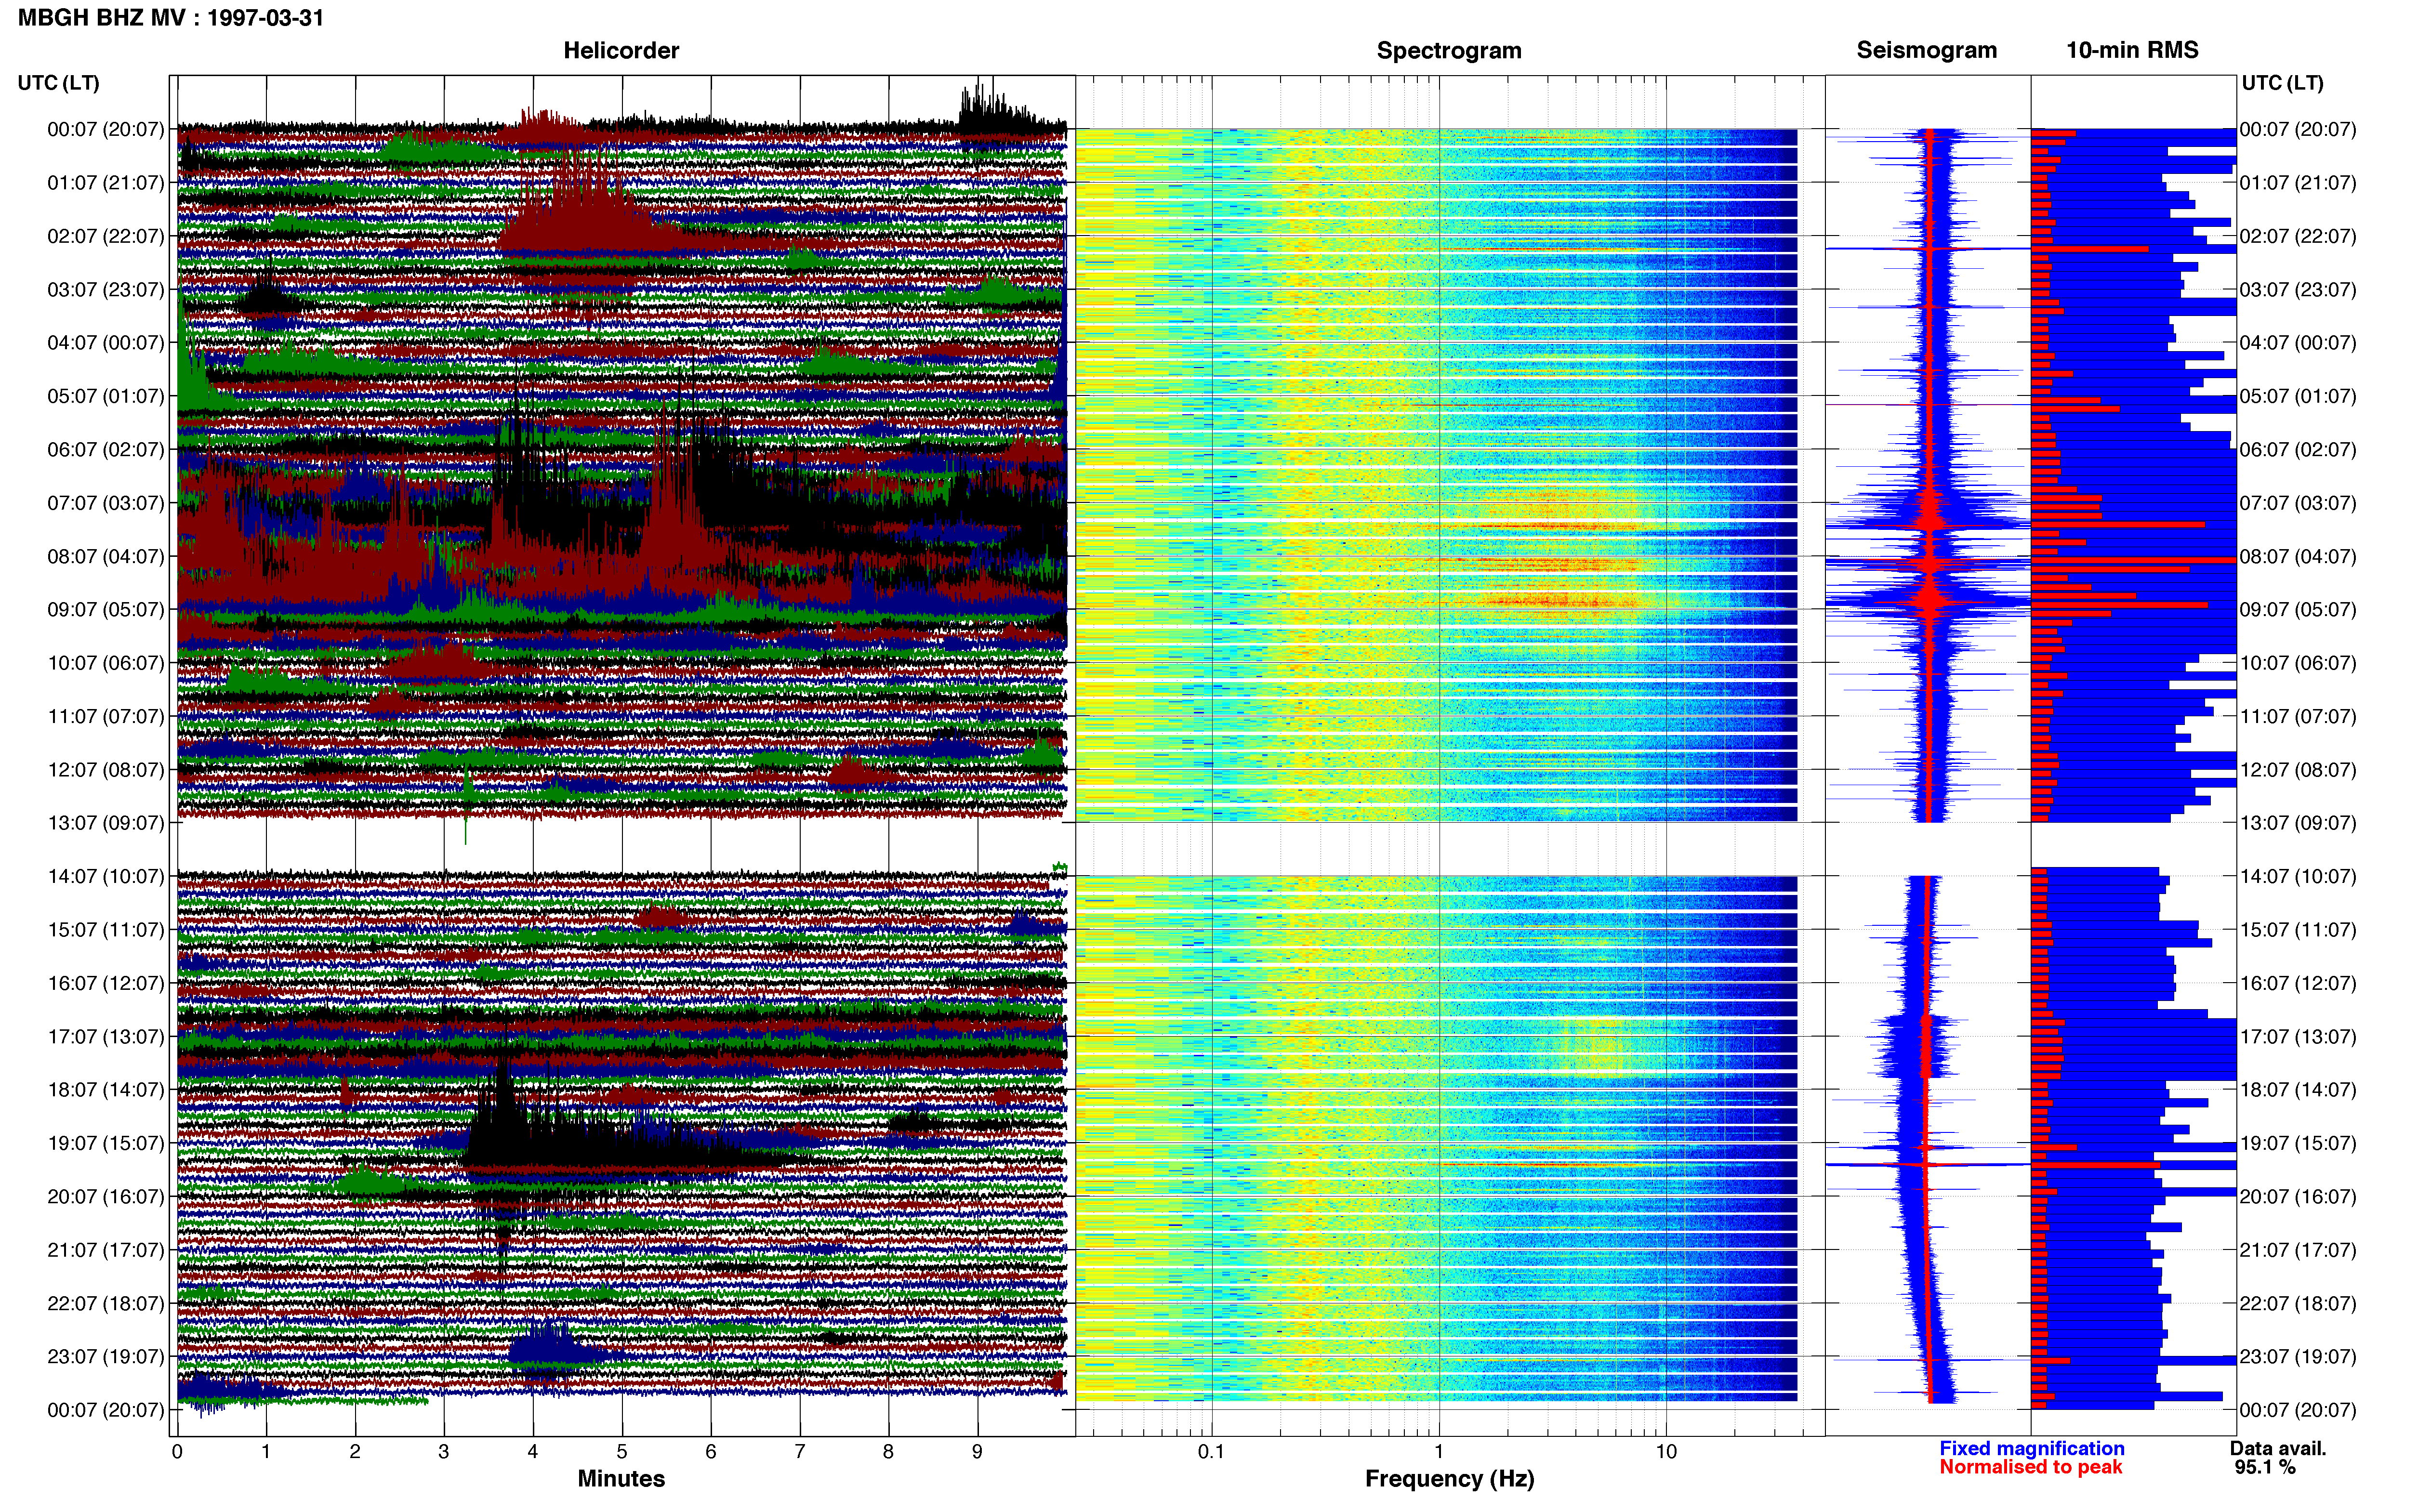Click the left time label '14:07 (10:07)'
2418x1512 pixels.
(105, 876)
